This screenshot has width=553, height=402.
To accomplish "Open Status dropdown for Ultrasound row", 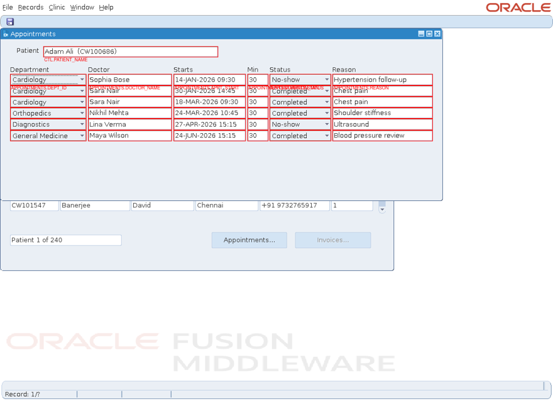I will 327,124.
